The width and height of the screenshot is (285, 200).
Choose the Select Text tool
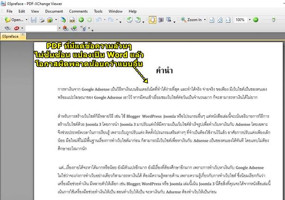click(169, 19)
